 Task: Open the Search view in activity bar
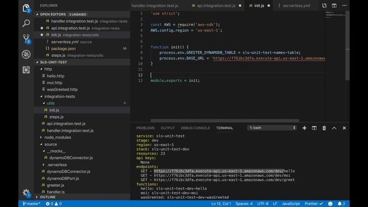(x=26, y=23)
